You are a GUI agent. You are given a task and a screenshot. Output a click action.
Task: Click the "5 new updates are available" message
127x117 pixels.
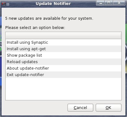click(x=49, y=18)
